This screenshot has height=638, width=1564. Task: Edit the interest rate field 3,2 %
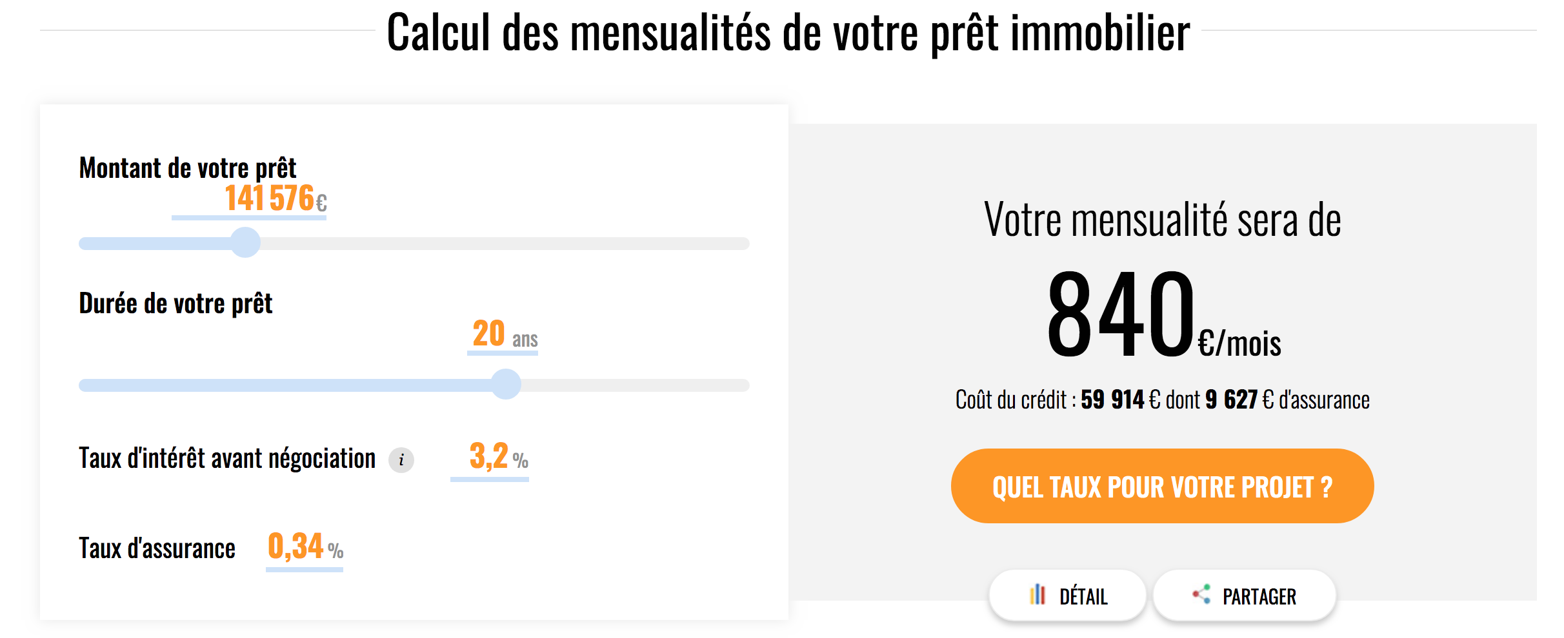click(490, 459)
